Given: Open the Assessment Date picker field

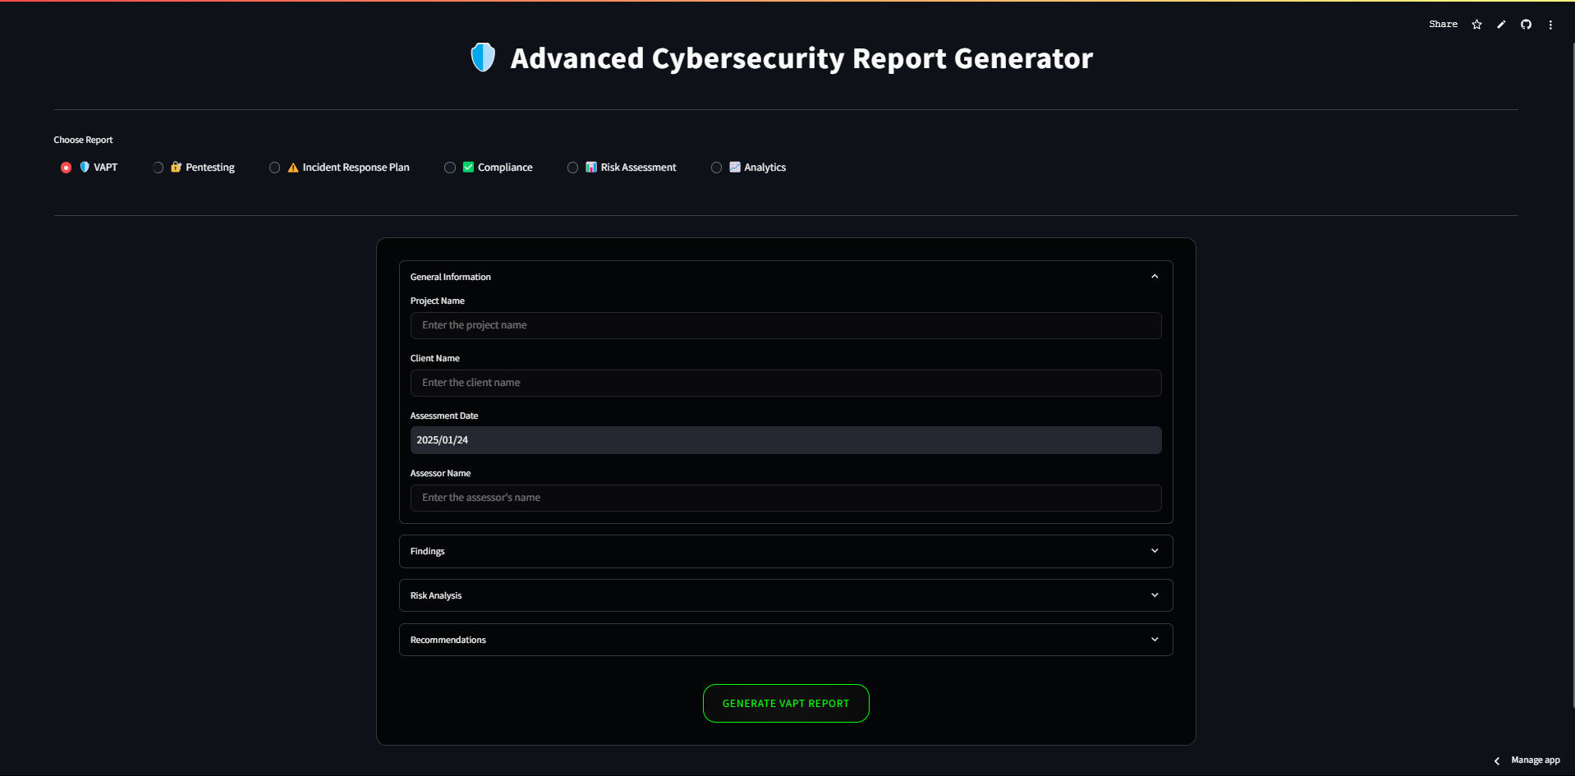Looking at the screenshot, I should [785, 440].
